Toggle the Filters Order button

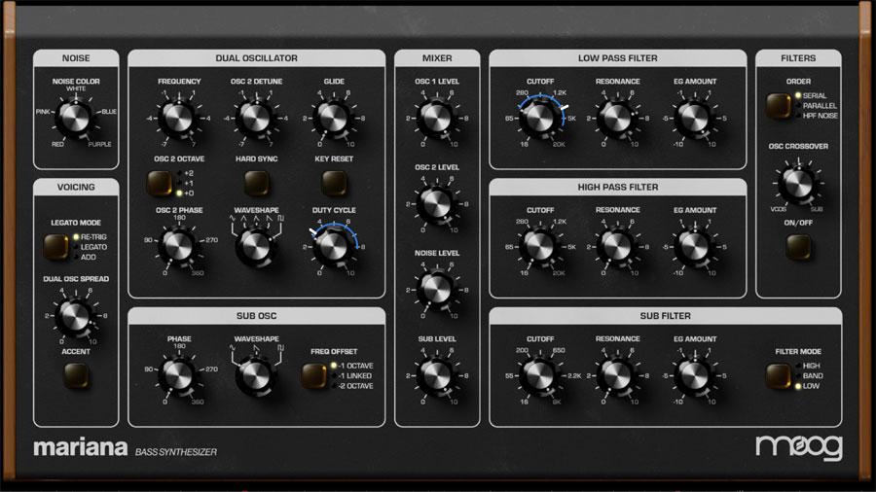(779, 105)
